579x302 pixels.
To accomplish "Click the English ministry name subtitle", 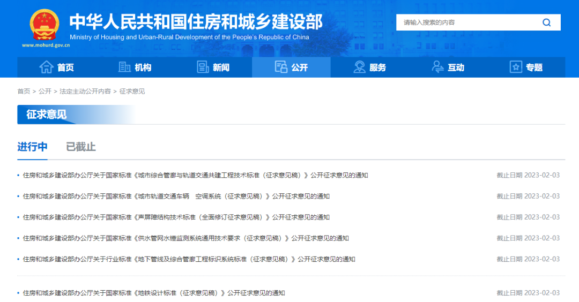I will [189, 37].
